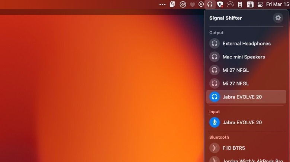Select External Headphones output
Screen dimensions: 290x162
[246, 43]
